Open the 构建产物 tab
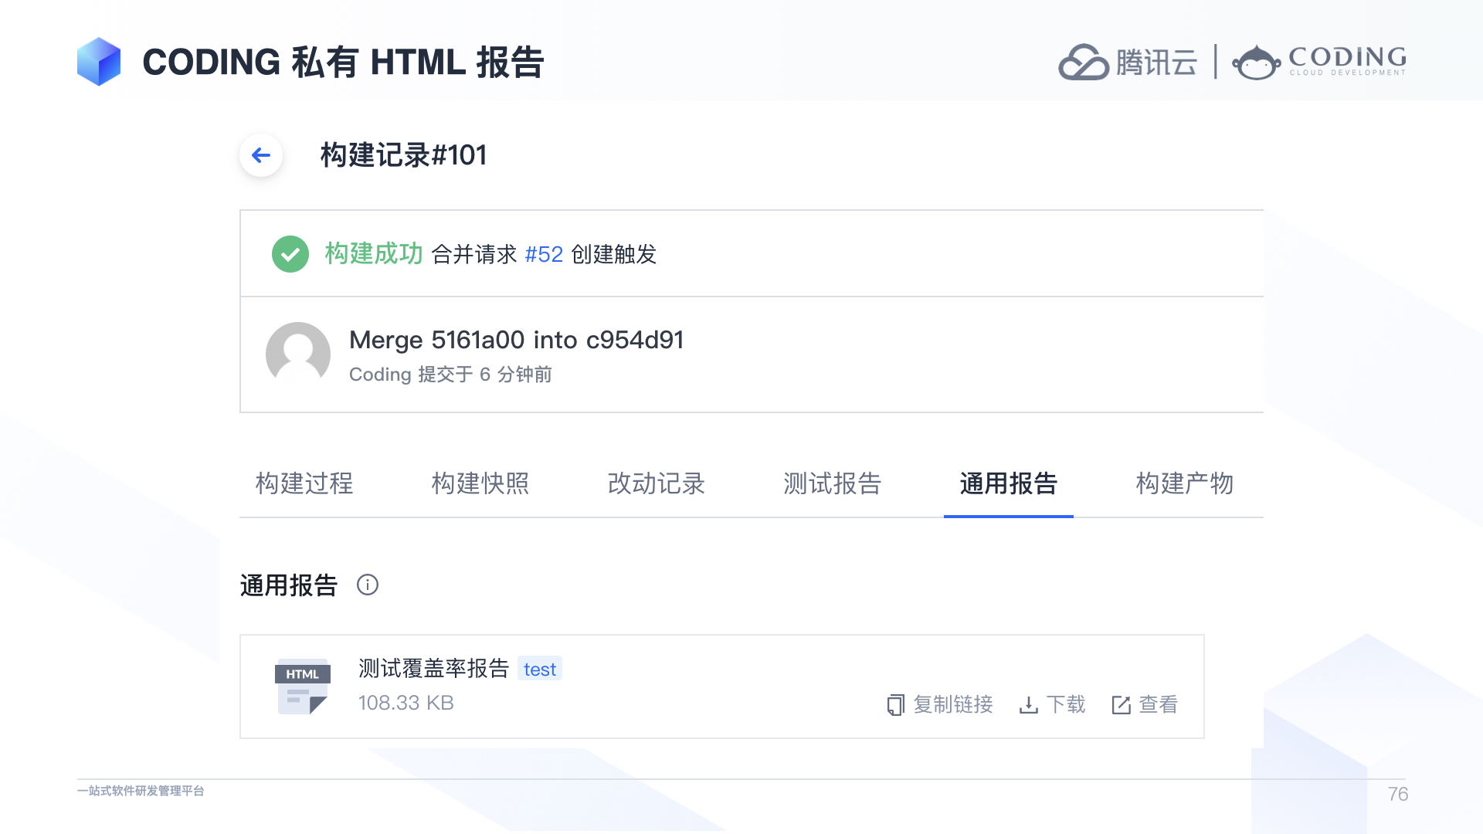Image resolution: width=1483 pixels, height=834 pixels. click(1185, 483)
